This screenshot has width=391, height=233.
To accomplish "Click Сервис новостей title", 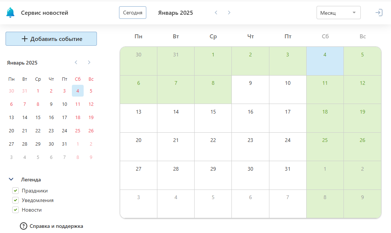I will [x=44, y=13].
